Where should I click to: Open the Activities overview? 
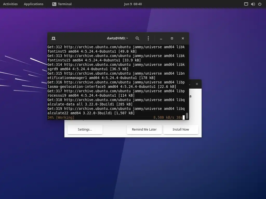tap(10, 4)
